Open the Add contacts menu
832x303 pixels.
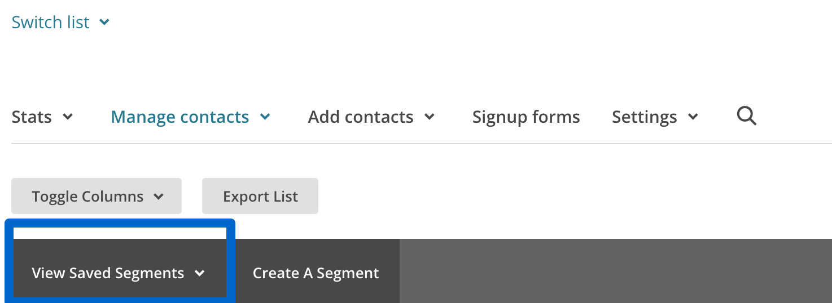(x=371, y=117)
